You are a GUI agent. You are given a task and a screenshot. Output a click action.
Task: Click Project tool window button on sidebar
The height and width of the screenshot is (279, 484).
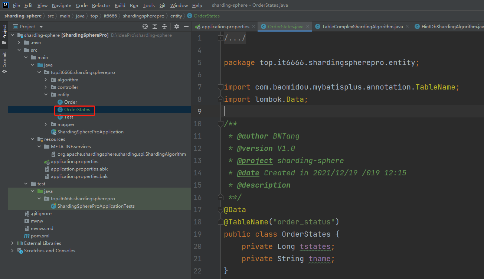(4, 35)
